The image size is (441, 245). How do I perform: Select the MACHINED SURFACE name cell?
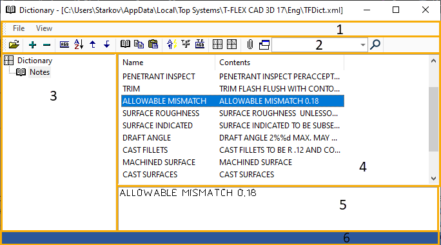(x=159, y=162)
